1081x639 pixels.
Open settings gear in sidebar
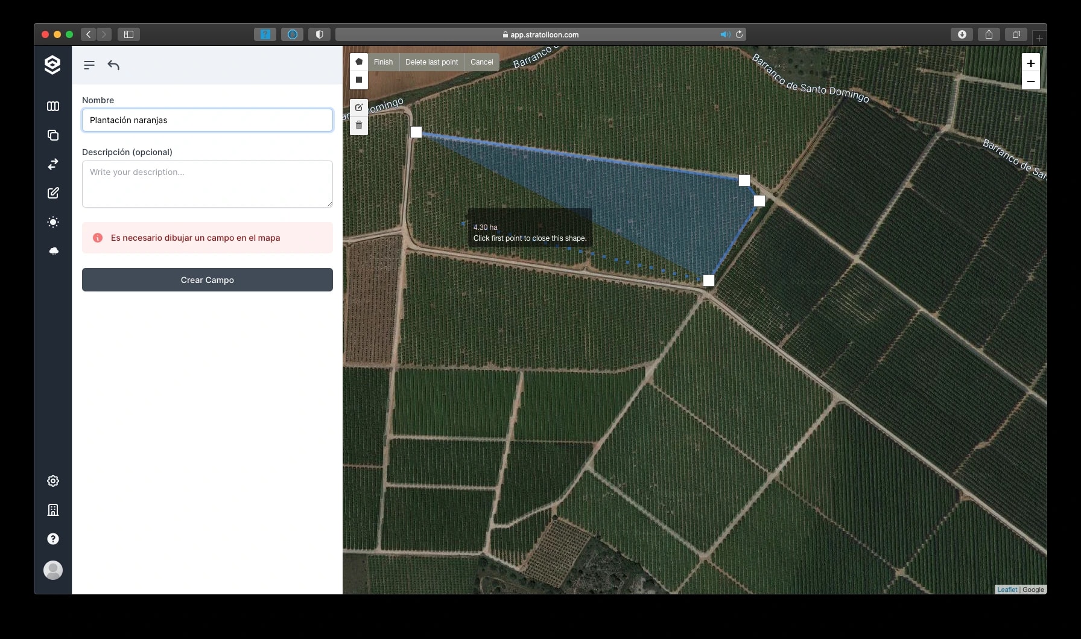coord(53,481)
